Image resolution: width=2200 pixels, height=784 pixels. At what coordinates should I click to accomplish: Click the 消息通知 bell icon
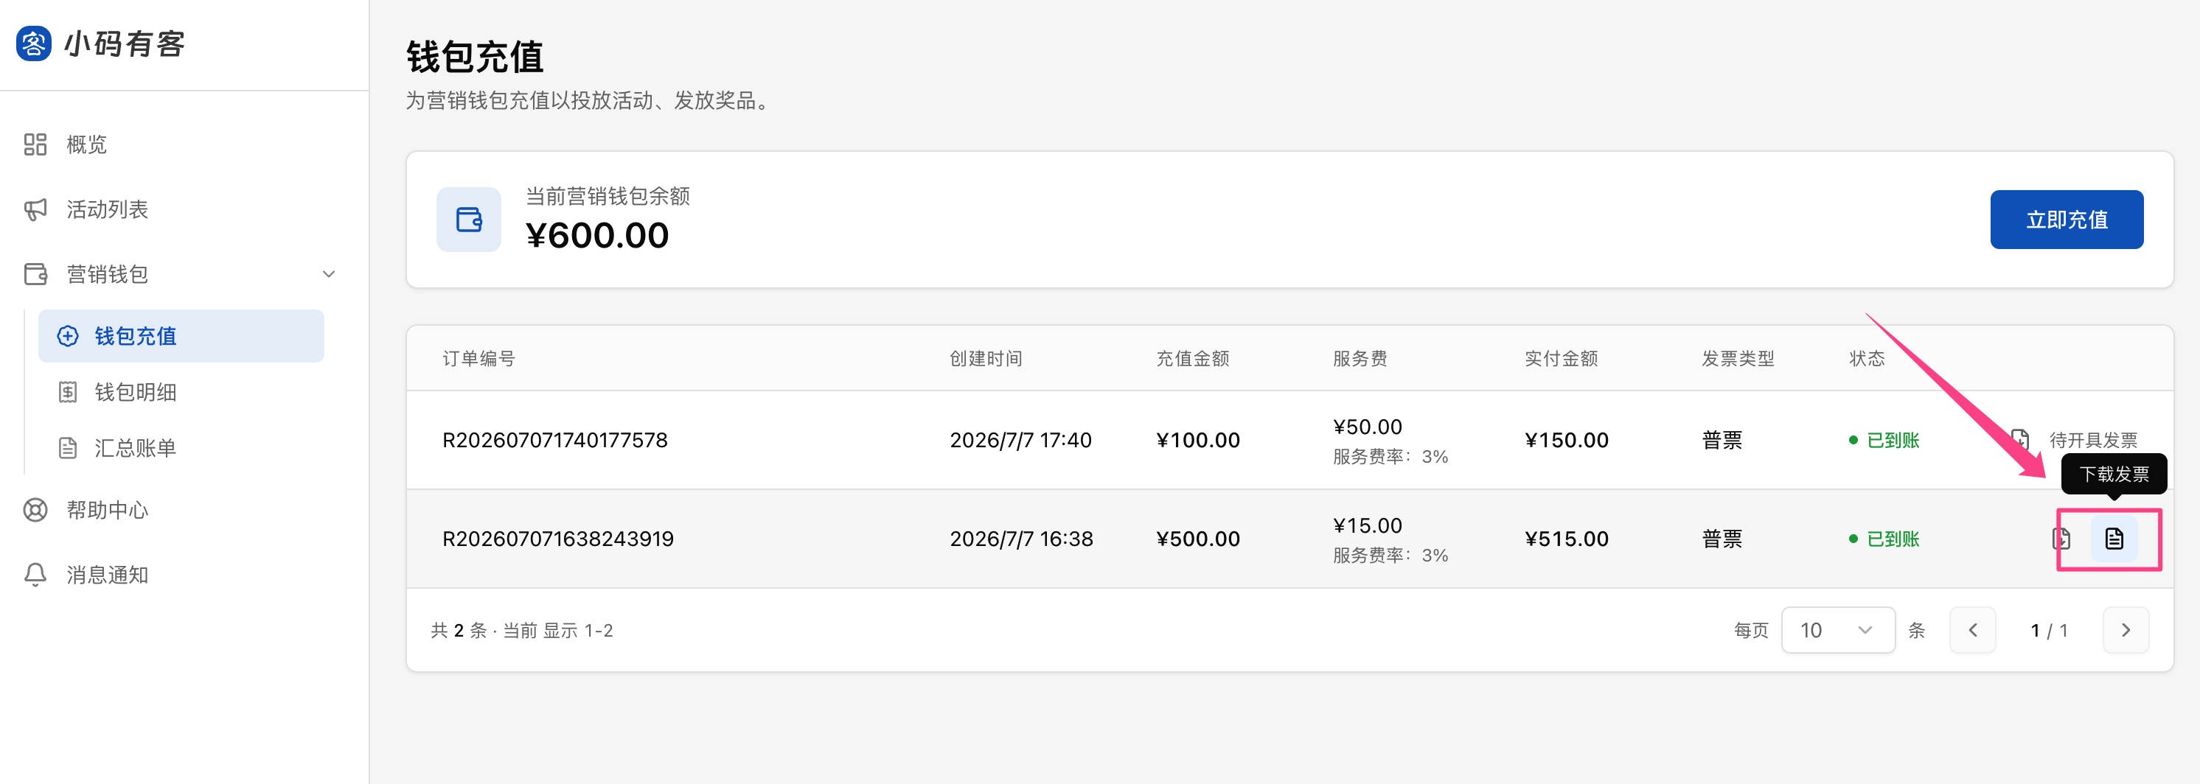tap(35, 574)
